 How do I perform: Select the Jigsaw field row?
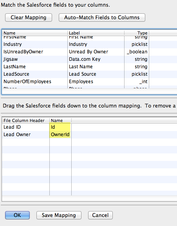[x=90, y=59]
